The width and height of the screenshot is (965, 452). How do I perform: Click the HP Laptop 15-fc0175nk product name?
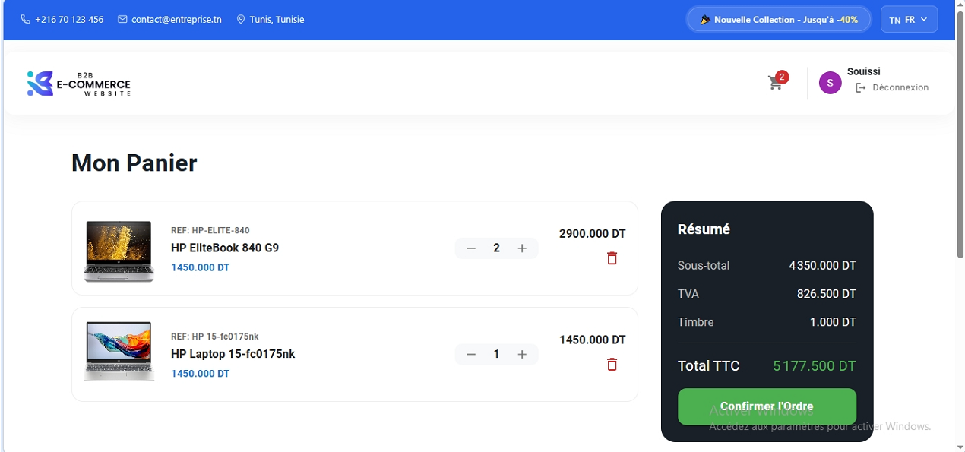233,354
